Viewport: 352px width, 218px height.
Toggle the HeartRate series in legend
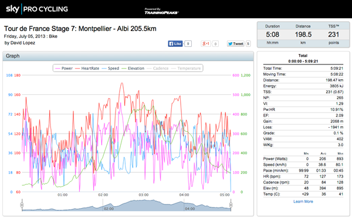coord(87,69)
